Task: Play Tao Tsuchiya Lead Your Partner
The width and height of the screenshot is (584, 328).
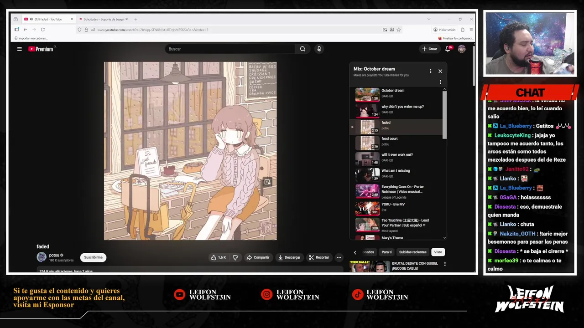Action: point(396,225)
